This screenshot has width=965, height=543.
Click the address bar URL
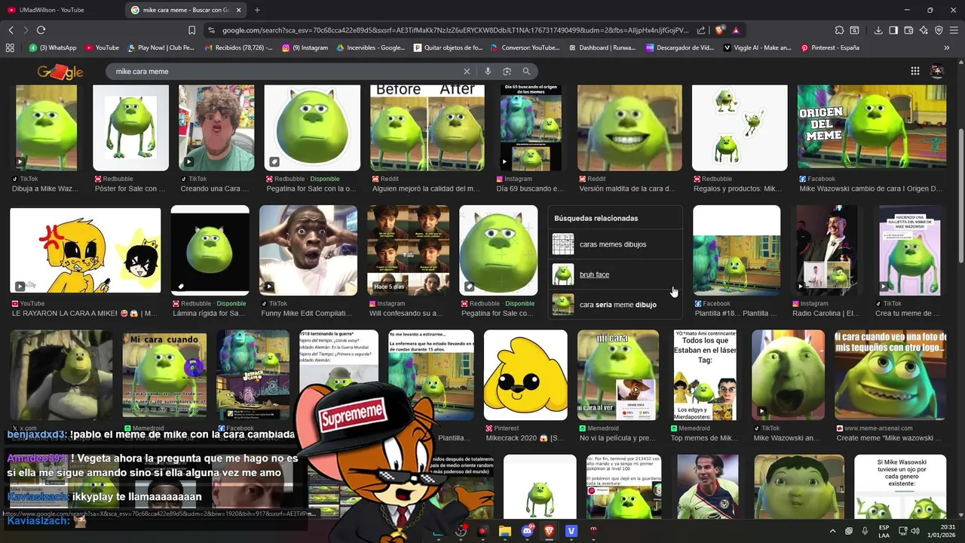click(x=455, y=30)
